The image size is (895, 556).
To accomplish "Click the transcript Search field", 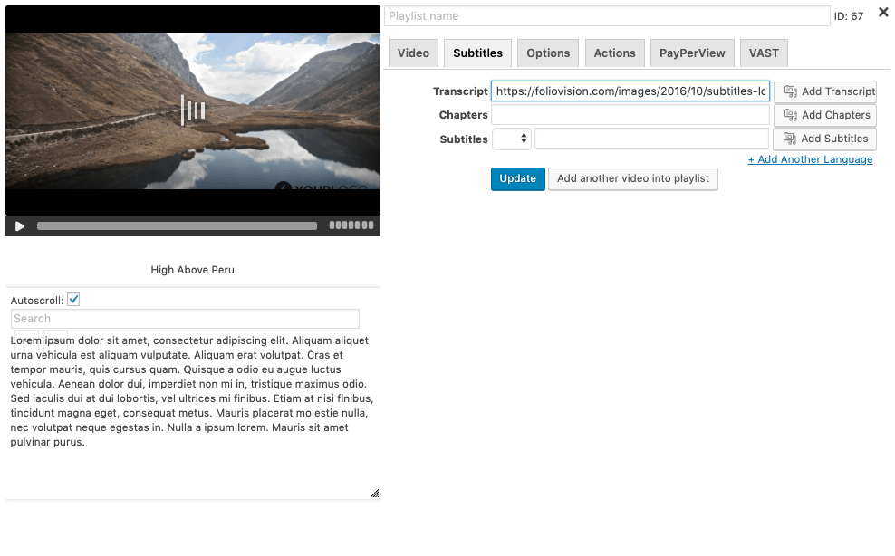I will click(x=185, y=319).
